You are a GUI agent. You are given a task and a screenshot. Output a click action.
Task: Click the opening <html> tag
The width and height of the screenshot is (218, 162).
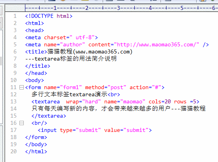pyautogui.click(x=34, y=23)
